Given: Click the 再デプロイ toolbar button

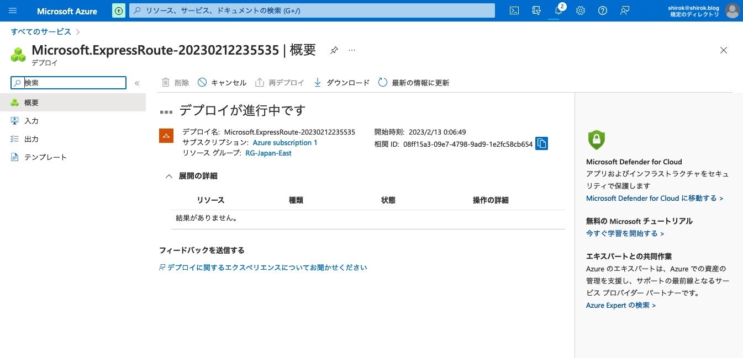Looking at the screenshot, I should click(280, 83).
